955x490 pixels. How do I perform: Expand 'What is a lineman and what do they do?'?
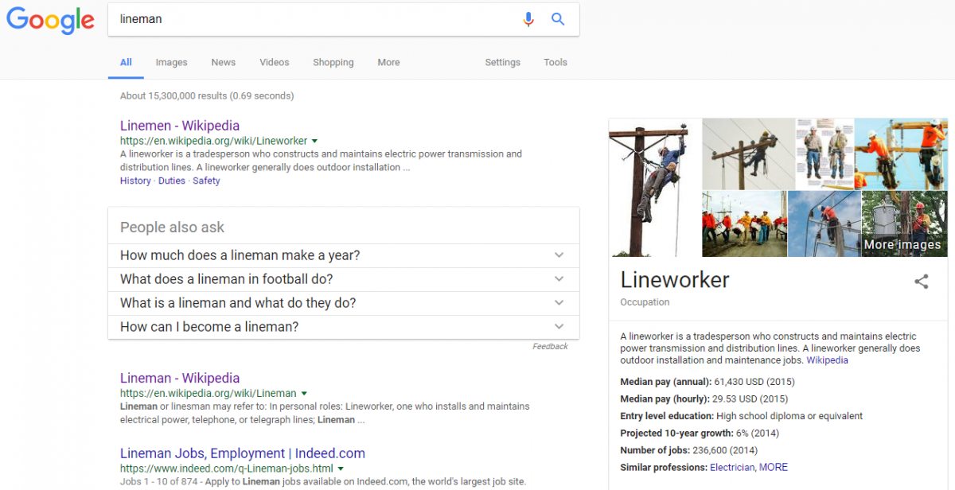[343, 303]
